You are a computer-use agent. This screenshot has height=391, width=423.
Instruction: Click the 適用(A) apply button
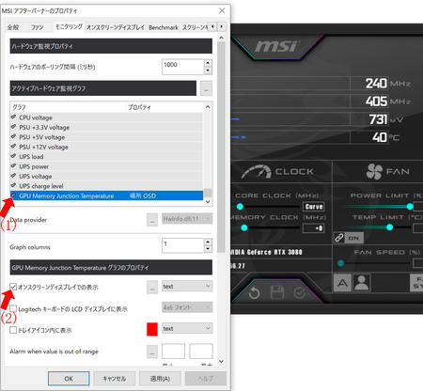[160, 379]
